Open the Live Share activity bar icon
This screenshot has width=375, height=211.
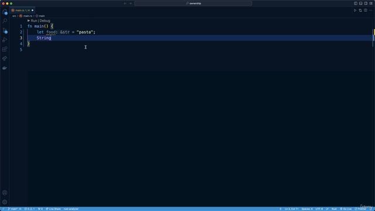5,59
